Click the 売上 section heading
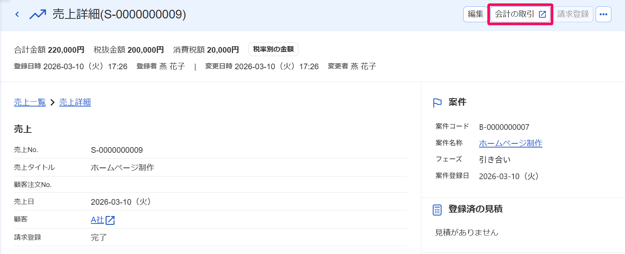The width and height of the screenshot is (625, 254). [x=23, y=129]
